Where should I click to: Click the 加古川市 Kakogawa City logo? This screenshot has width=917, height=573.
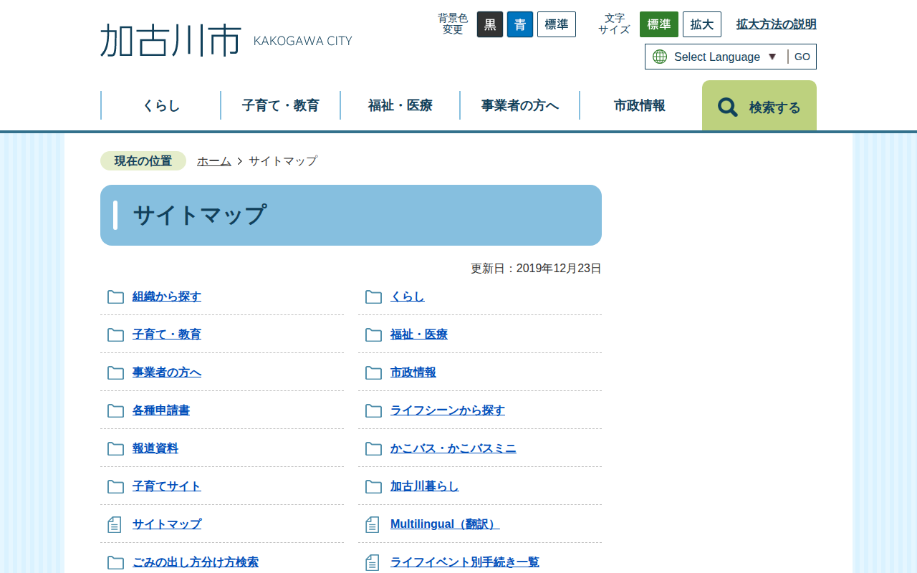(x=226, y=40)
